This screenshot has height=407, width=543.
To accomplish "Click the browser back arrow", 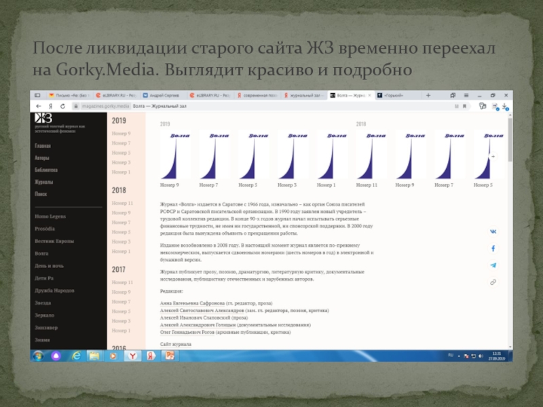I will tap(39, 106).
